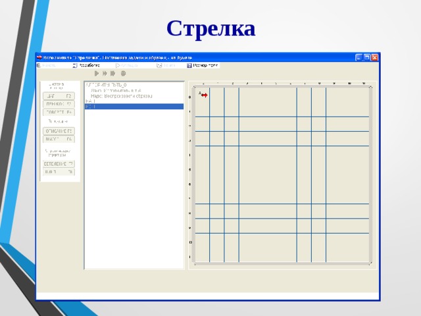
Task: Minimize the Стрелочка application window
Action: [359, 57]
